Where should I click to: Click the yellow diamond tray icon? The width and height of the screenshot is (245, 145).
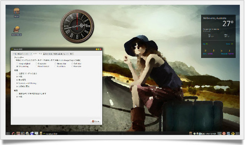click(233, 133)
